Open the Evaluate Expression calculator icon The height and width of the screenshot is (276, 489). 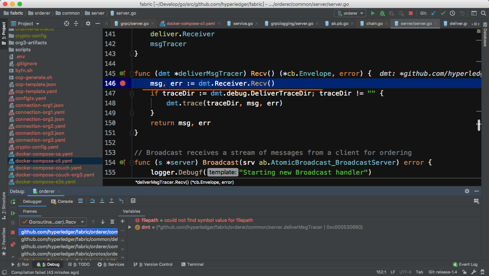[133, 201]
